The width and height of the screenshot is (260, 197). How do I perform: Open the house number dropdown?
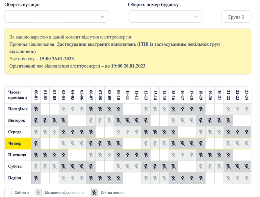tap(165, 17)
